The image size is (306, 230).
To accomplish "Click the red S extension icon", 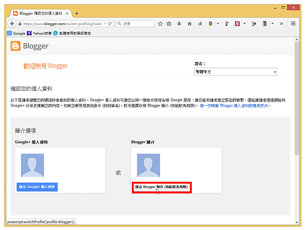I will (x=237, y=24).
